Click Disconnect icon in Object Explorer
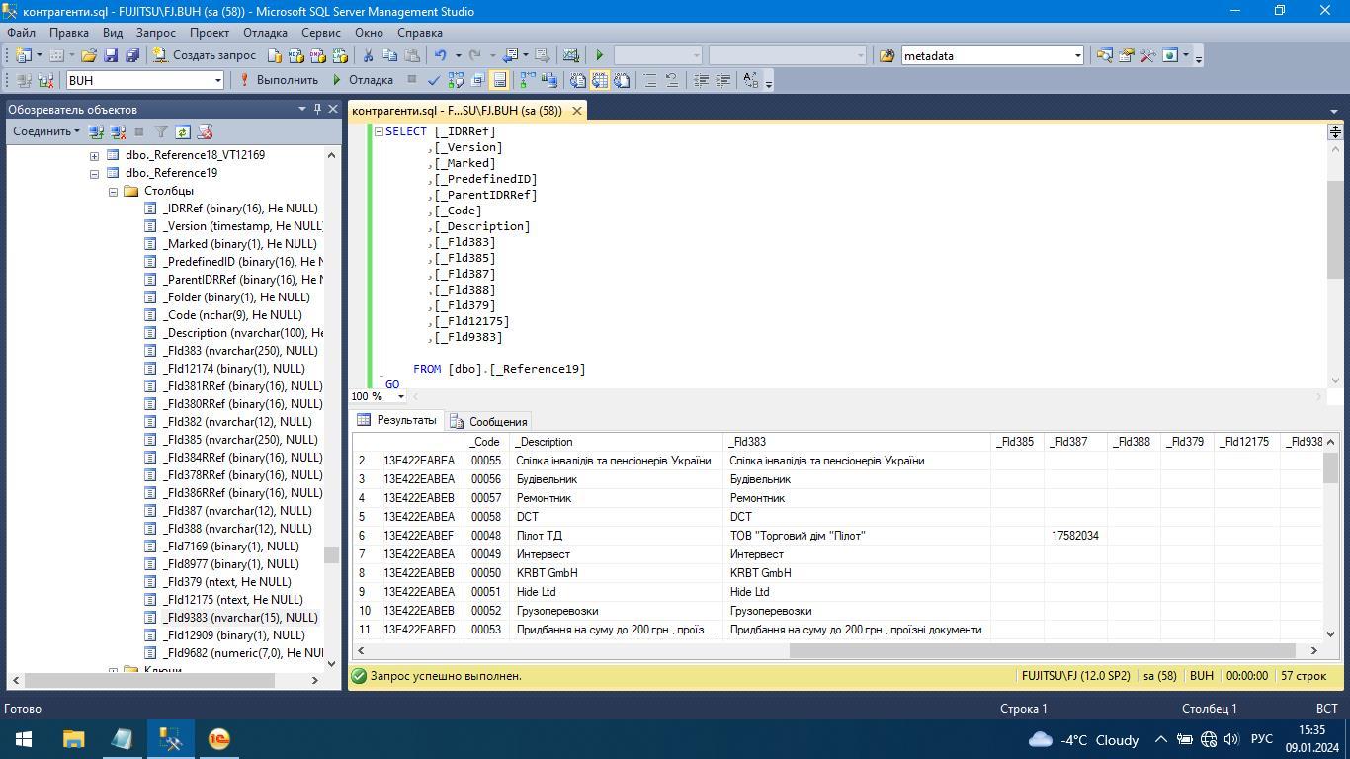 [x=118, y=131]
